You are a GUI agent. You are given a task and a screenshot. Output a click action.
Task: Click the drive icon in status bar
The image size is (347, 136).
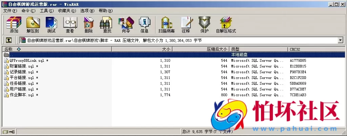coord(5,132)
